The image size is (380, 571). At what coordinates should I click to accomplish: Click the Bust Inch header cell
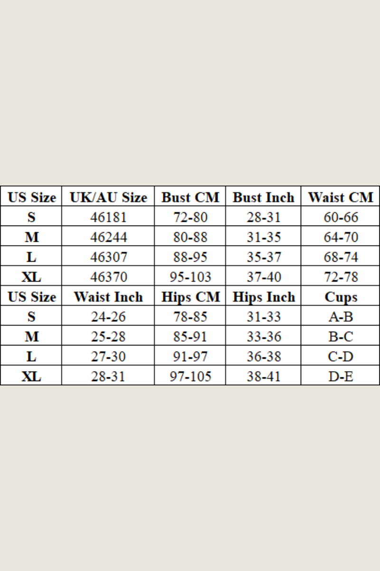point(264,197)
